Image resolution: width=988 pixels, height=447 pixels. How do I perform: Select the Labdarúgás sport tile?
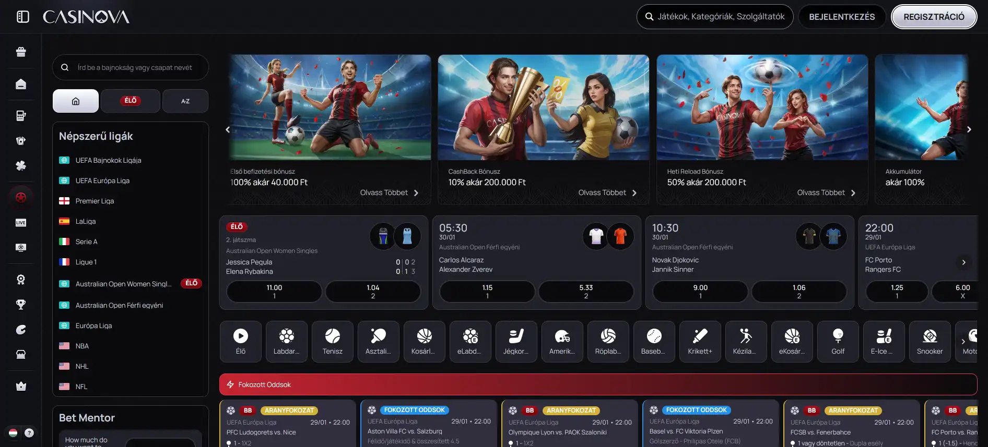tap(287, 342)
